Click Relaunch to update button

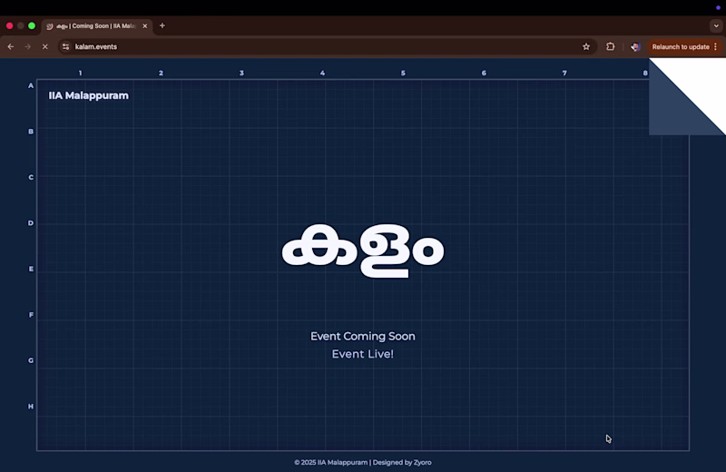click(680, 47)
